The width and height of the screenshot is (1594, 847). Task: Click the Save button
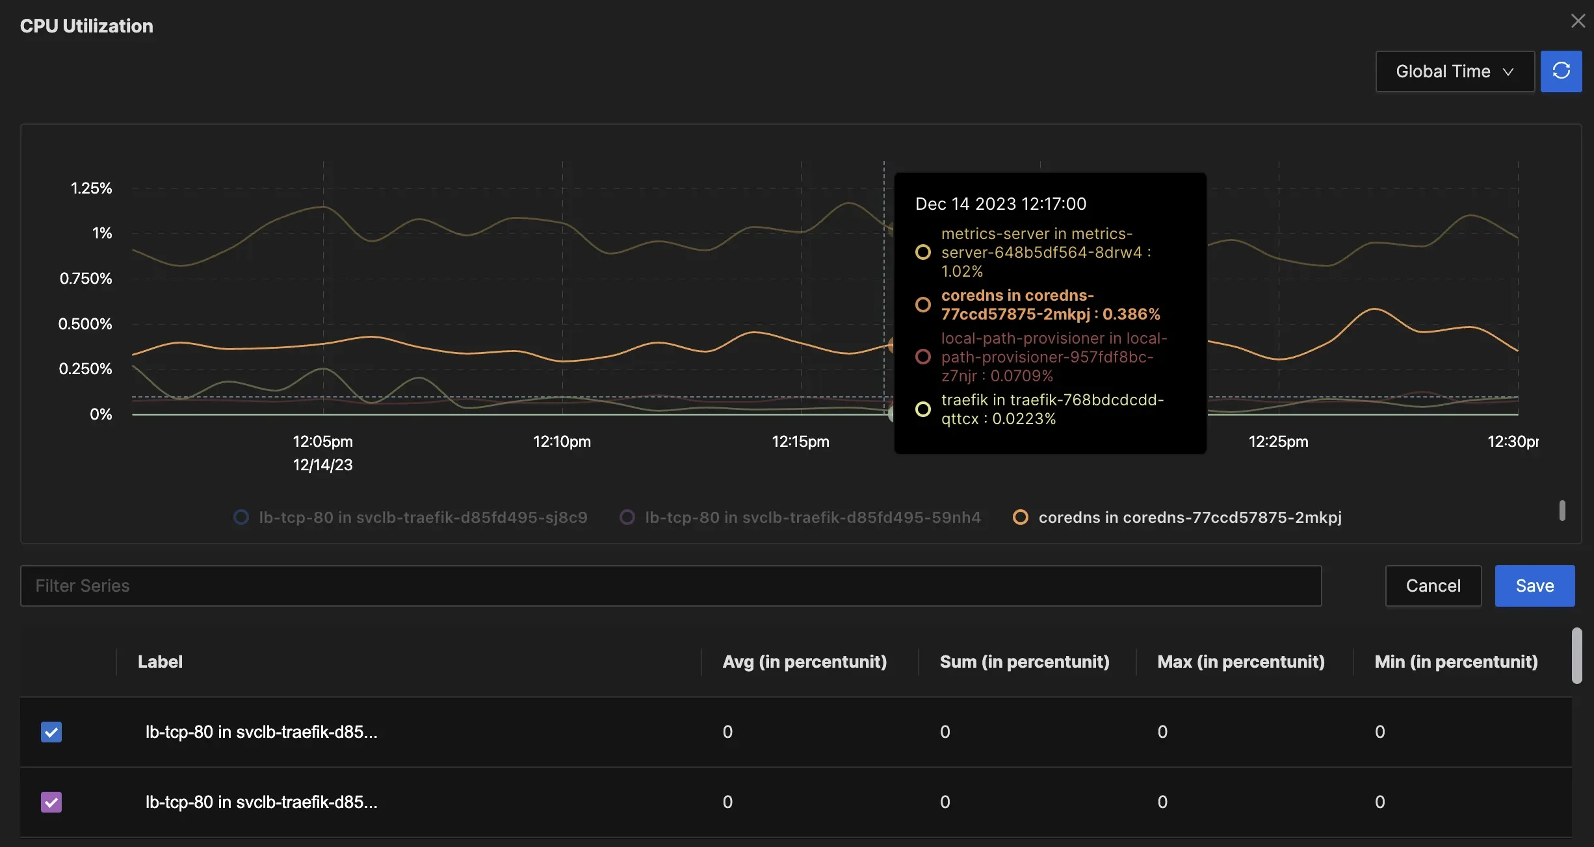[1534, 586]
